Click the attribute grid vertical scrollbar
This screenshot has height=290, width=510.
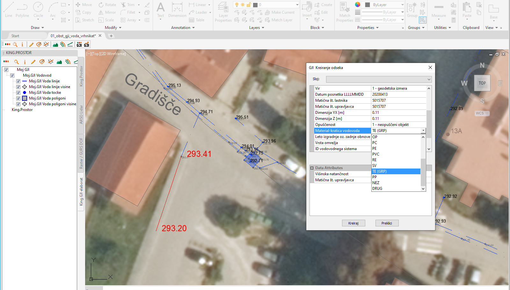[x=429, y=118]
